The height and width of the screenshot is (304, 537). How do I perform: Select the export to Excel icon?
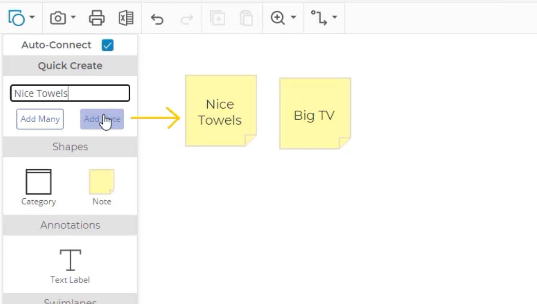point(126,18)
